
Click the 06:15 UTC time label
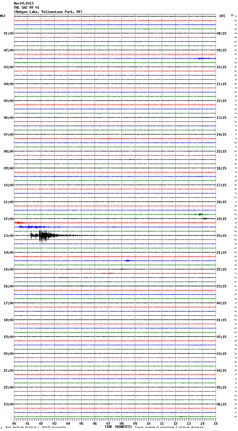(221, 404)
